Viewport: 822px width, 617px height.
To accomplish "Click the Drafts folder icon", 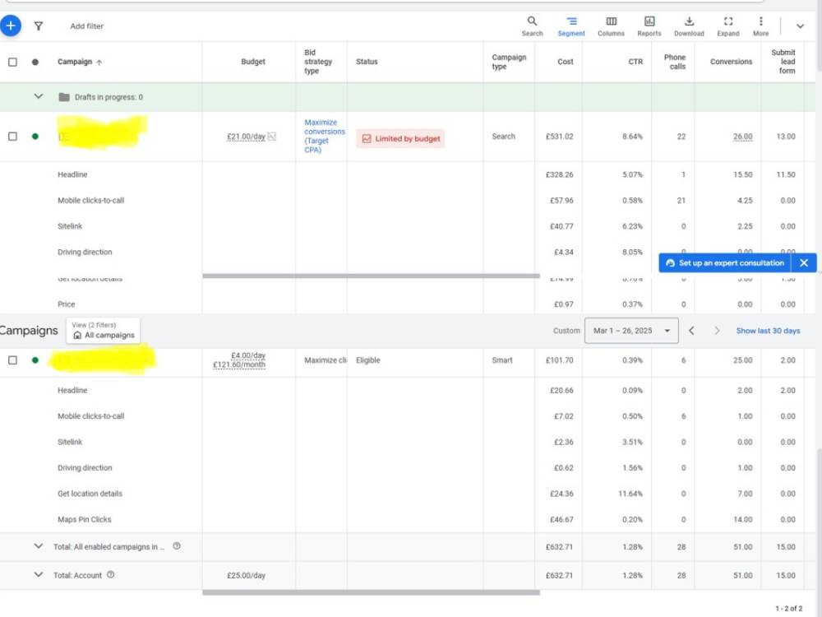I will [x=64, y=97].
